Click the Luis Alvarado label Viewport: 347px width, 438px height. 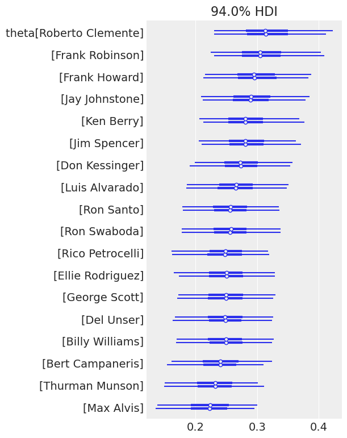(102, 187)
